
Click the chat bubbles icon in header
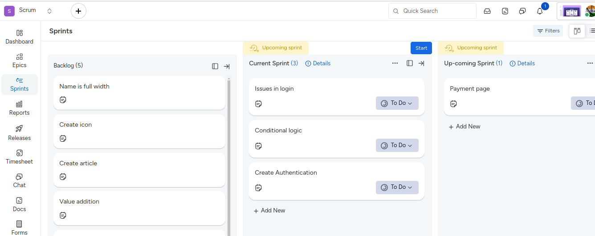[x=522, y=11]
